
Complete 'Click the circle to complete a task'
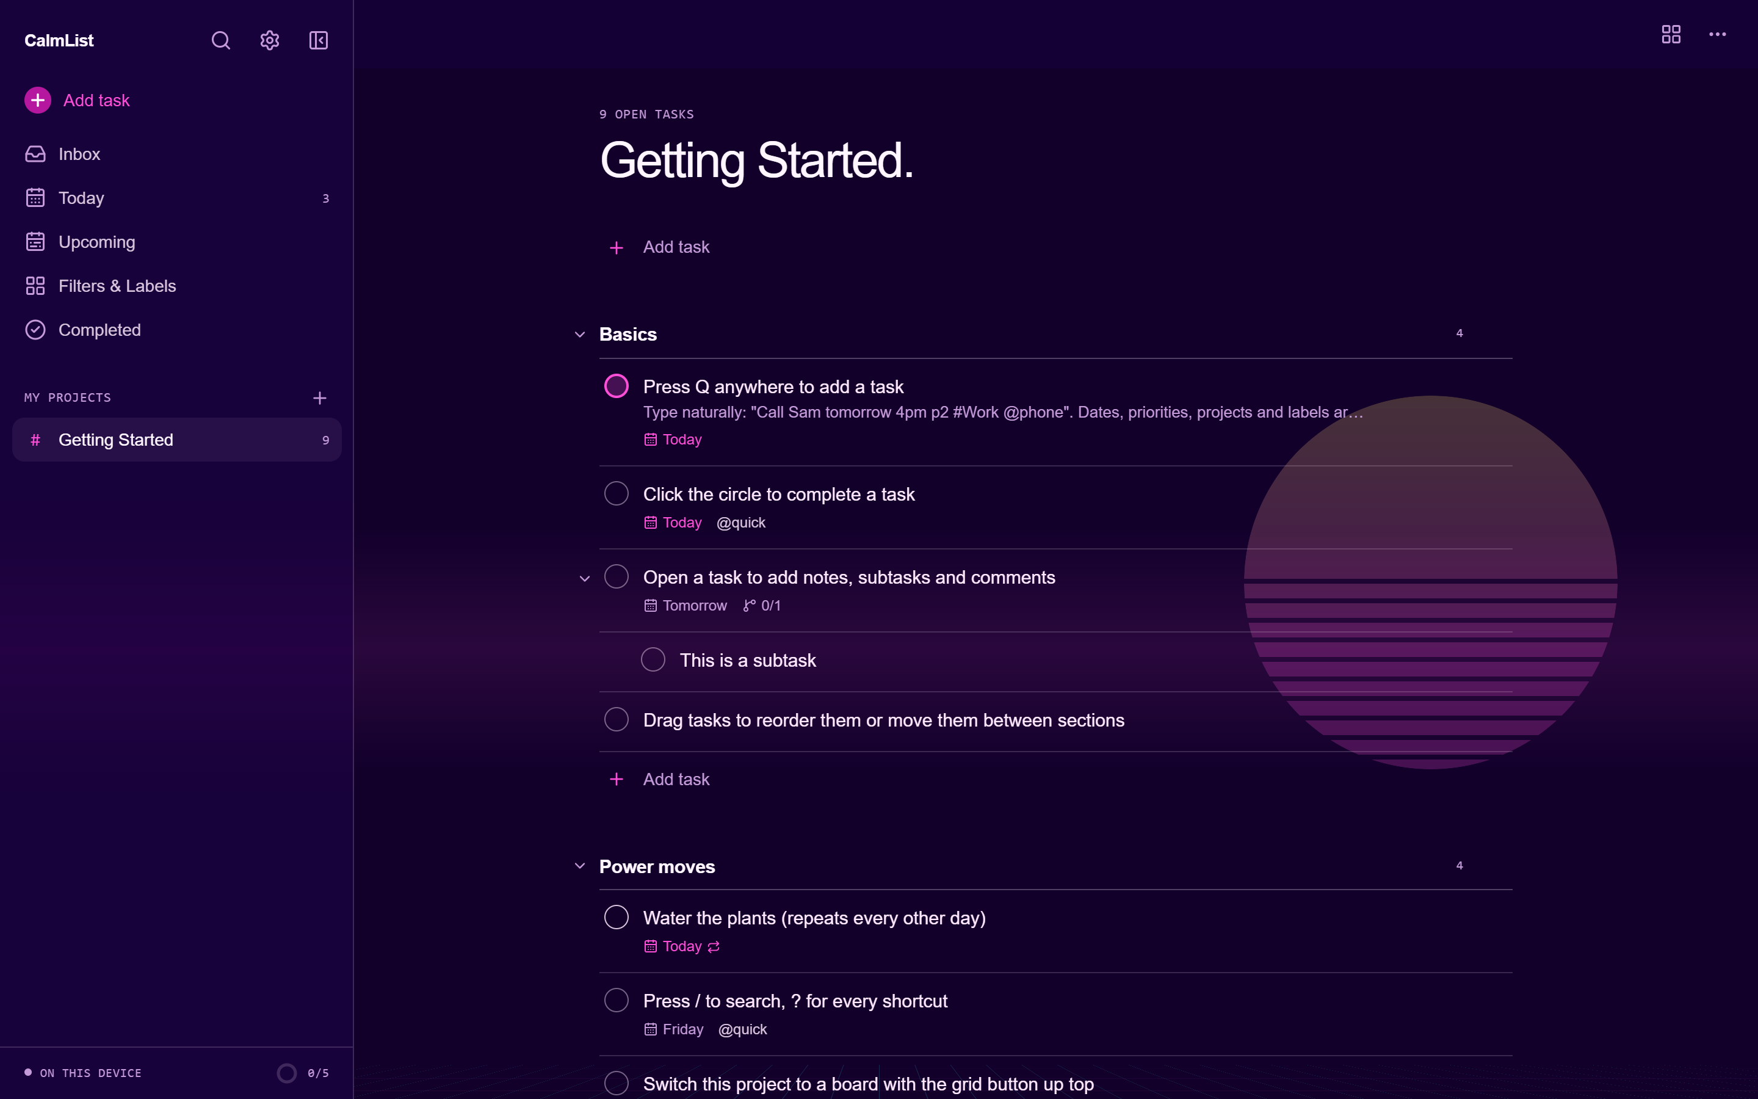pyautogui.click(x=616, y=493)
